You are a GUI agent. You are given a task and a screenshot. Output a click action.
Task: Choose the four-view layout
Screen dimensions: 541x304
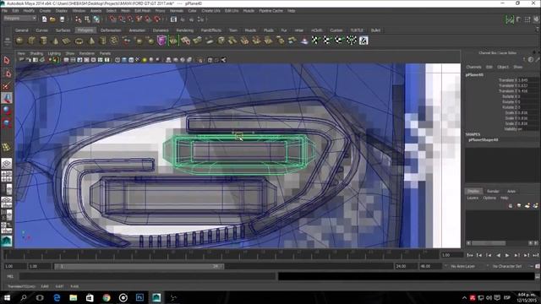pos(7,176)
